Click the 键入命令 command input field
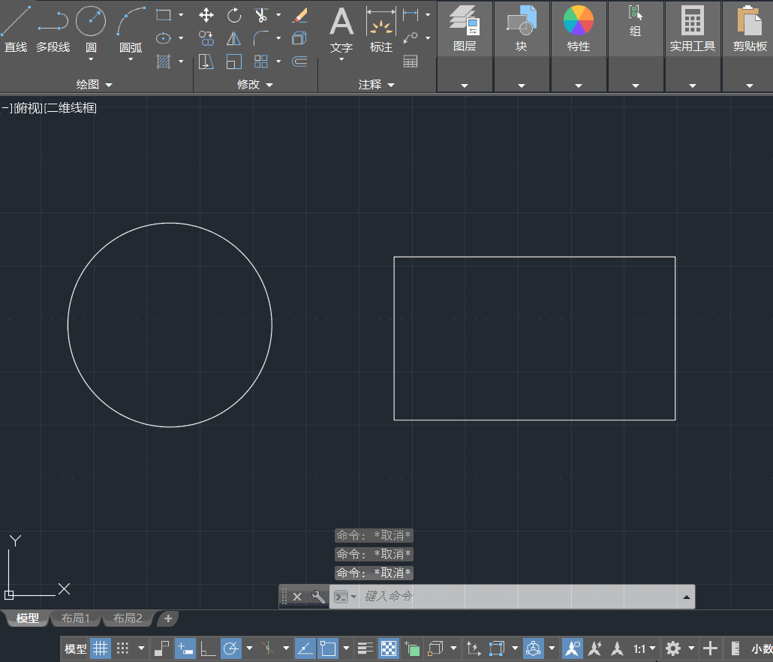Image resolution: width=773 pixels, height=662 pixels. (519, 597)
